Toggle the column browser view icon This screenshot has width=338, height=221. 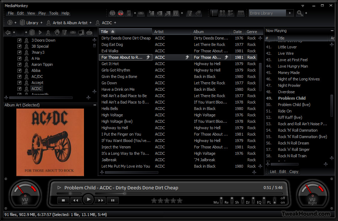coord(241,13)
